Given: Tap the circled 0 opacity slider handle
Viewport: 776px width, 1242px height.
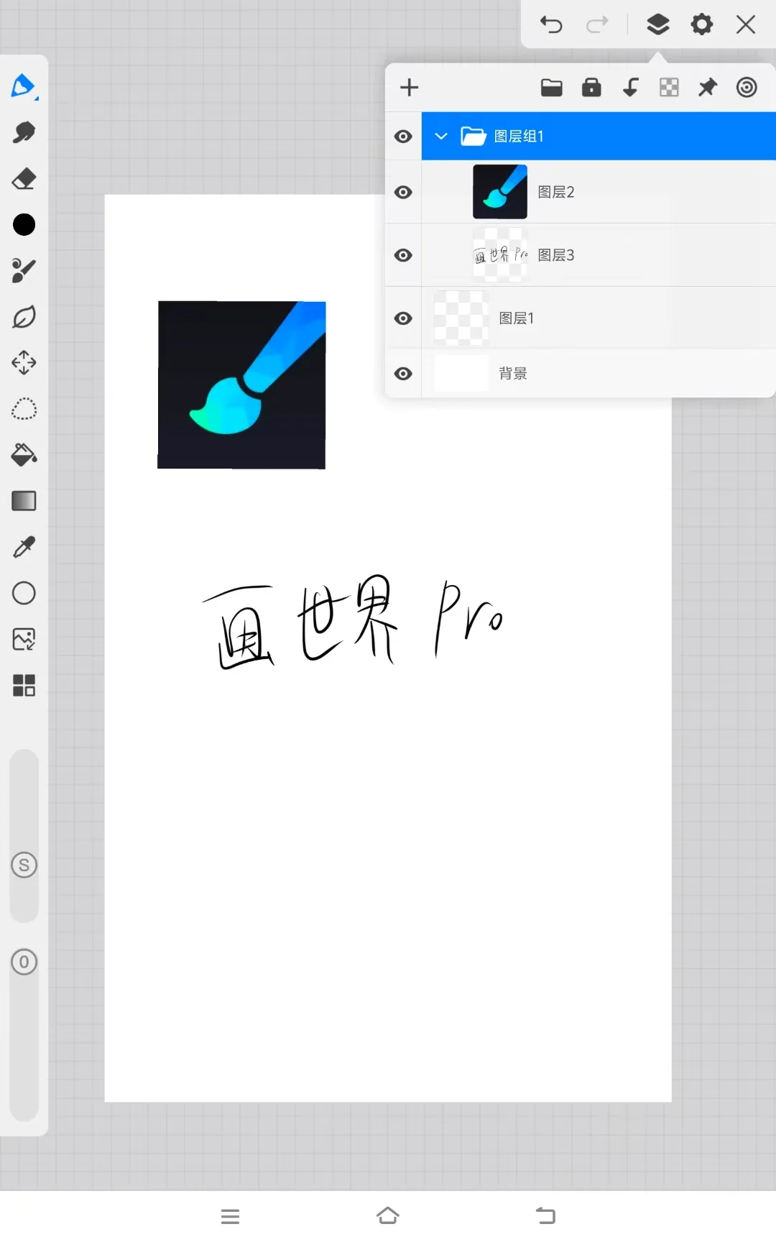Looking at the screenshot, I should (x=24, y=962).
